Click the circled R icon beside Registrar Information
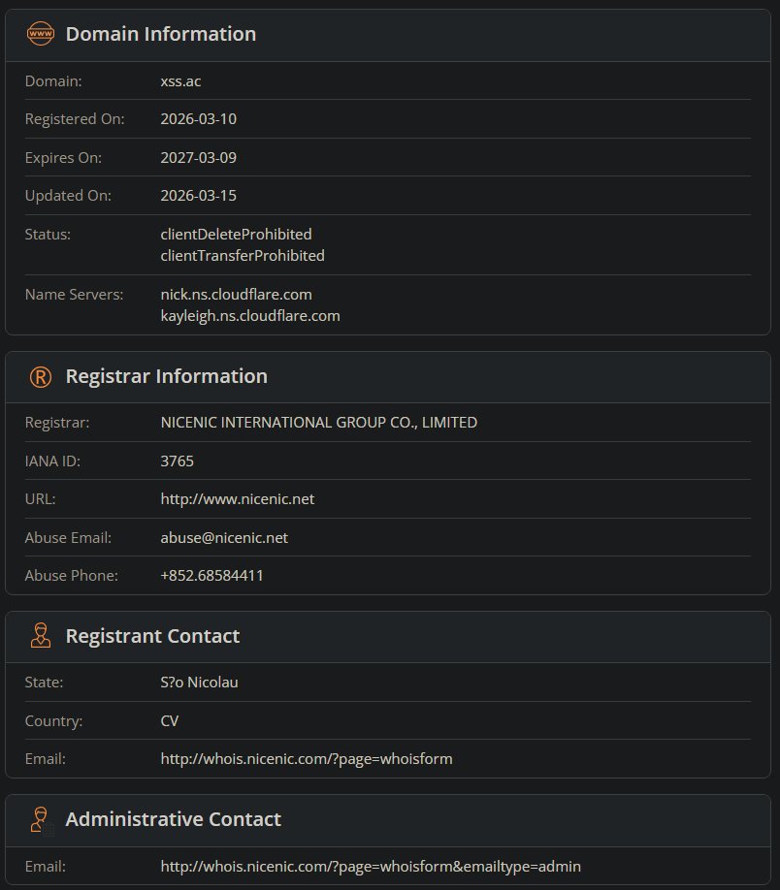 (x=39, y=376)
